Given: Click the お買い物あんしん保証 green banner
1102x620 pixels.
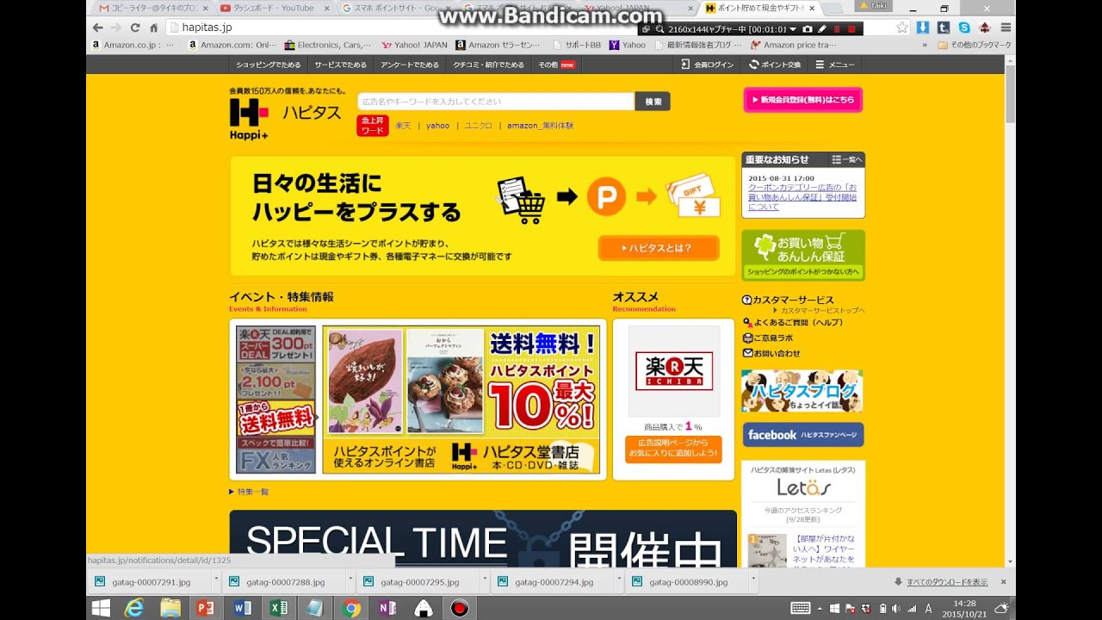Looking at the screenshot, I should point(803,255).
